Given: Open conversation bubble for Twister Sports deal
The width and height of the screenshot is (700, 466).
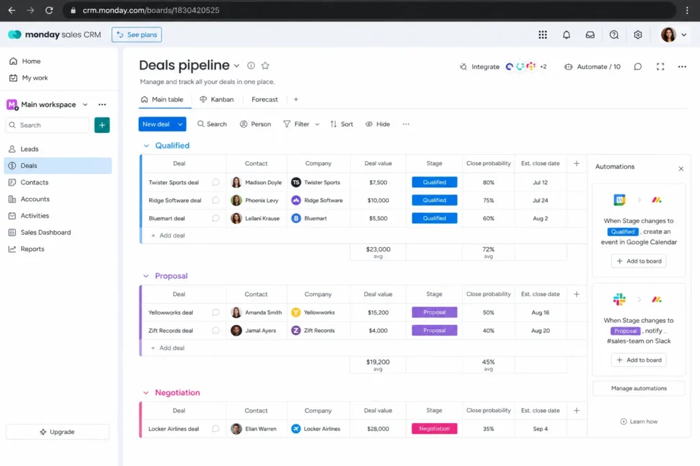Looking at the screenshot, I should pyautogui.click(x=215, y=182).
